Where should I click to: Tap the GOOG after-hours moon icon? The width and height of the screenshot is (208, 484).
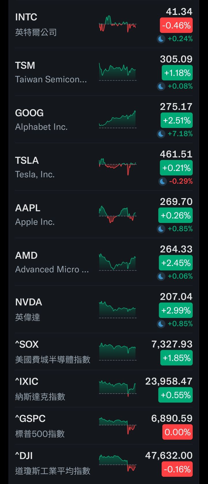tap(161, 134)
